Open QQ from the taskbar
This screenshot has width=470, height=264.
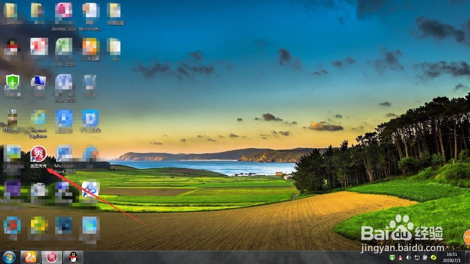(73, 257)
